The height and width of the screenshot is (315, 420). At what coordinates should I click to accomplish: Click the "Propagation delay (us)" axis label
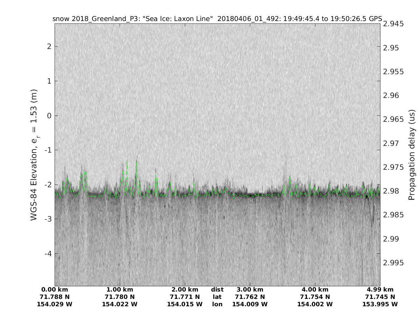click(411, 155)
